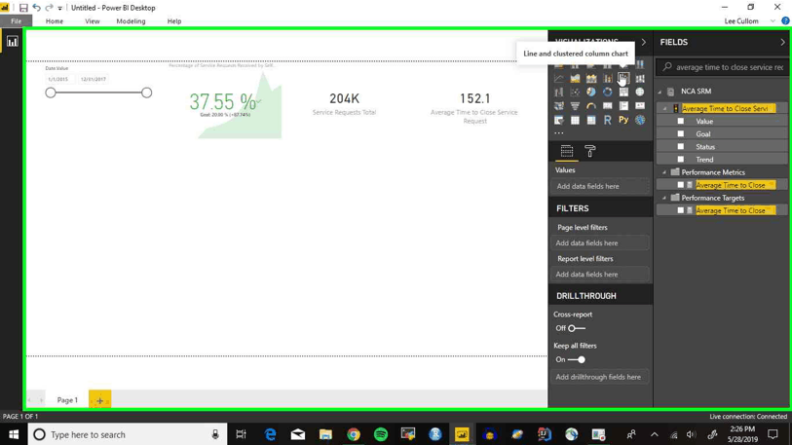The height and width of the screenshot is (445, 792).
Task: Select the Donut chart visual
Action: 607,92
